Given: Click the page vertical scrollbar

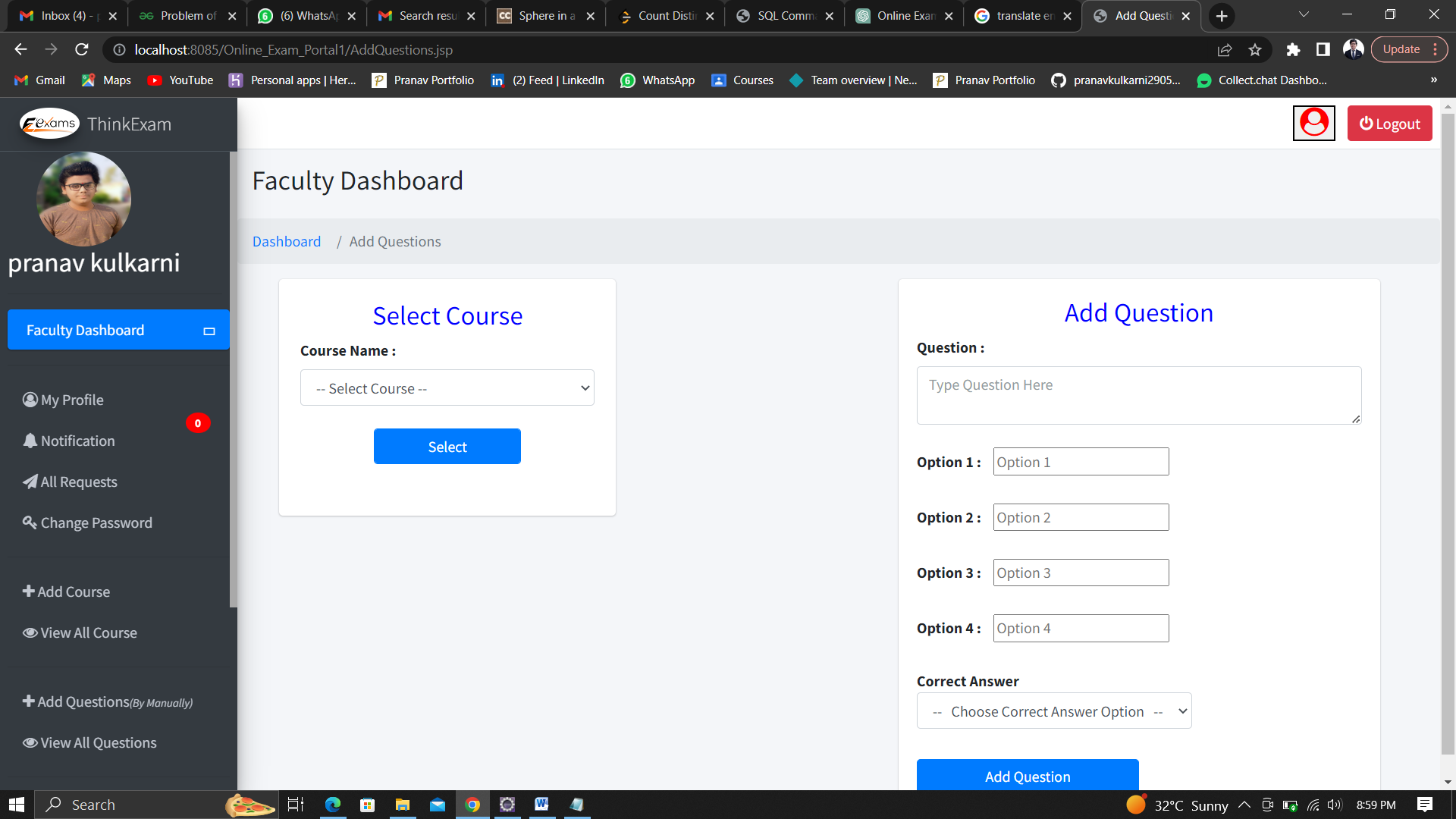Looking at the screenshot, I should [1447, 432].
